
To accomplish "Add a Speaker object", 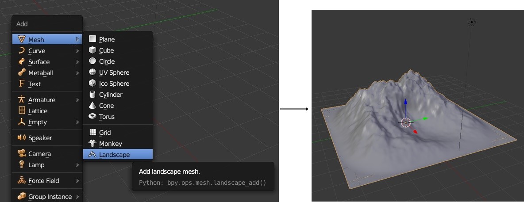I will pyautogui.click(x=47, y=138).
